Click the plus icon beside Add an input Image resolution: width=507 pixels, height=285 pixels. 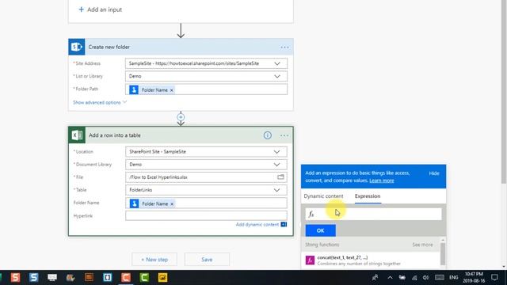(x=81, y=9)
